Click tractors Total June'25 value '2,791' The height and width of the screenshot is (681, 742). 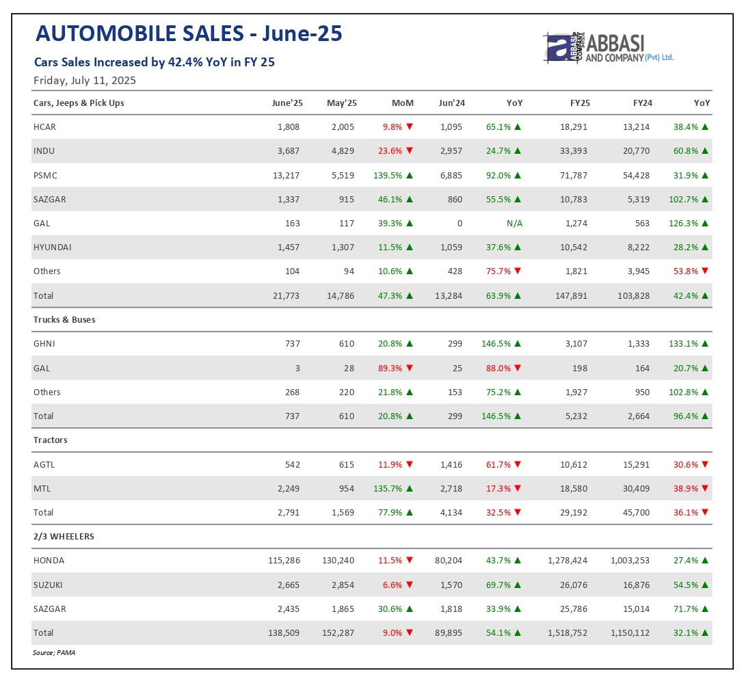289,513
